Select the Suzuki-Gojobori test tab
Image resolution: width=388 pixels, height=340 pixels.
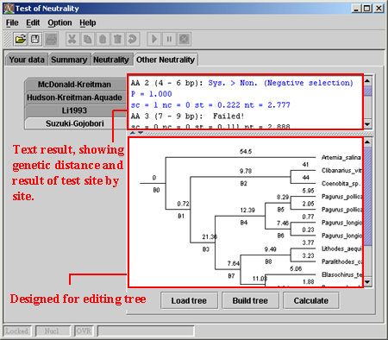(x=75, y=123)
